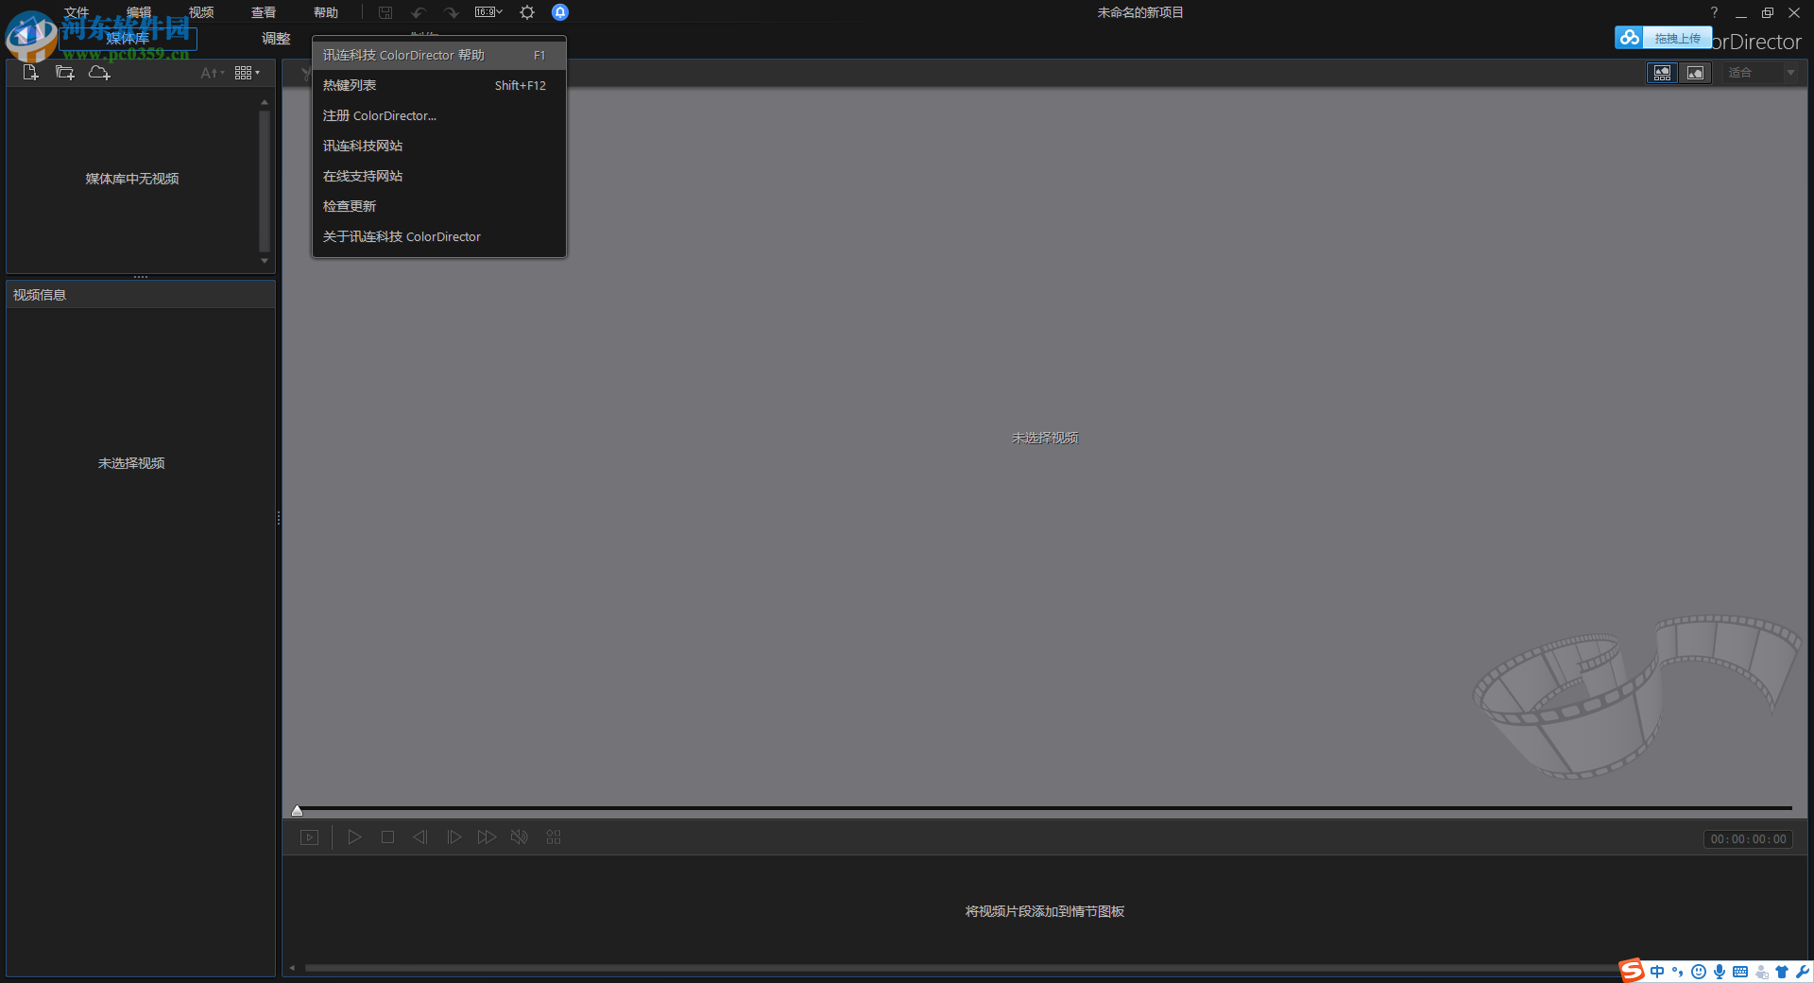This screenshot has height=983, width=1814.
Task: Open the 适合 zoom dropdown
Action: click(1762, 73)
